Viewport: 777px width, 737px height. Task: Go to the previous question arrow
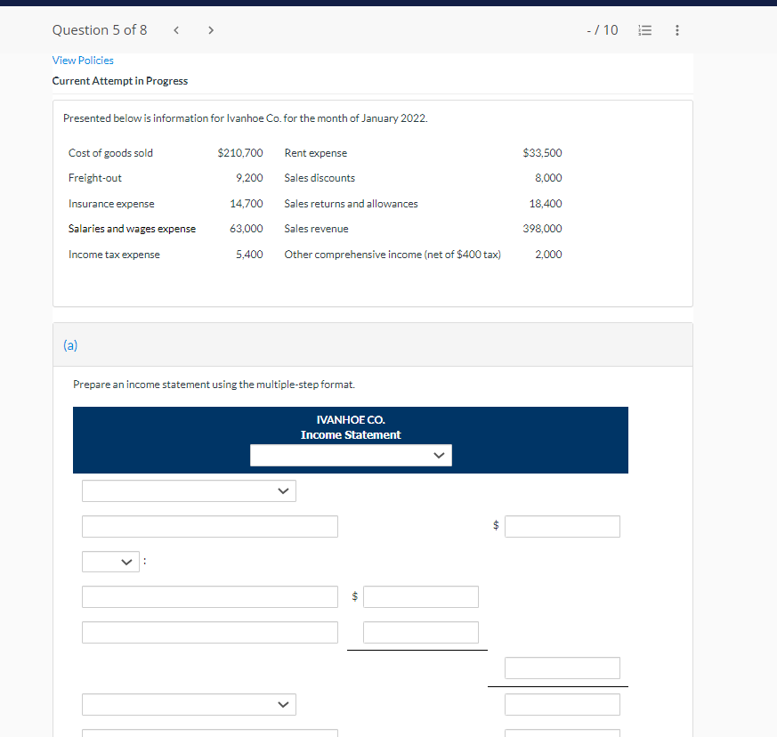pyautogui.click(x=175, y=30)
